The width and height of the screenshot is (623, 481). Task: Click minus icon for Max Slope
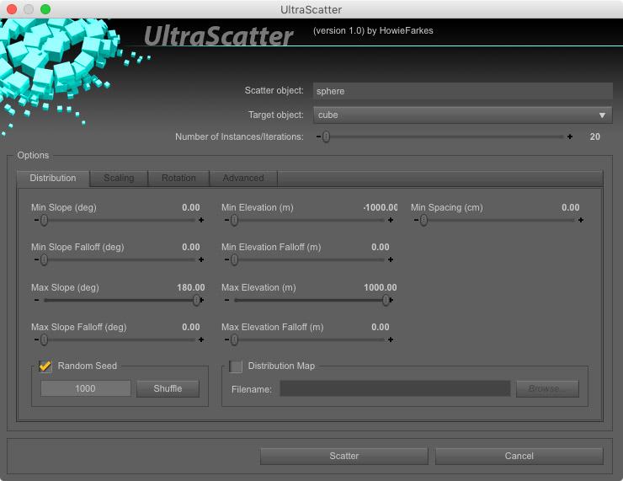coord(36,300)
